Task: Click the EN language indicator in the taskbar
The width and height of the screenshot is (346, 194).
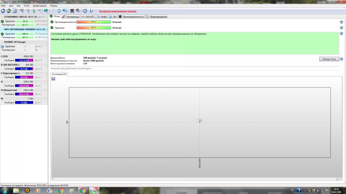Action: coord(292,190)
